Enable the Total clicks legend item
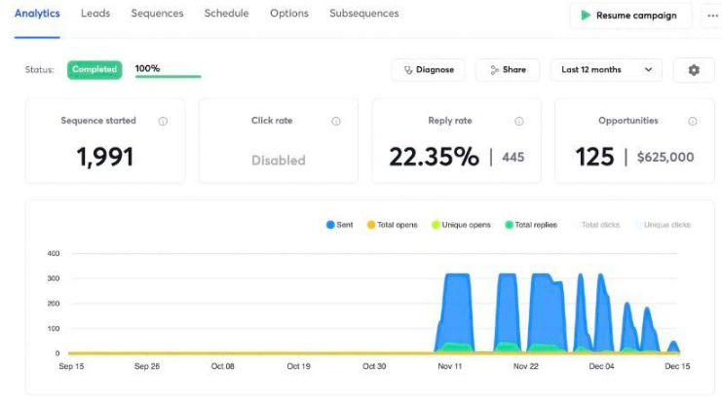 596,225
